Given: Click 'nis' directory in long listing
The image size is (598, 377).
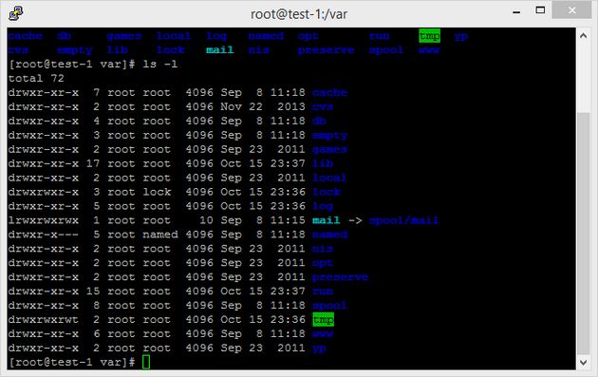Looking at the screenshot, I should click(323, 249).
